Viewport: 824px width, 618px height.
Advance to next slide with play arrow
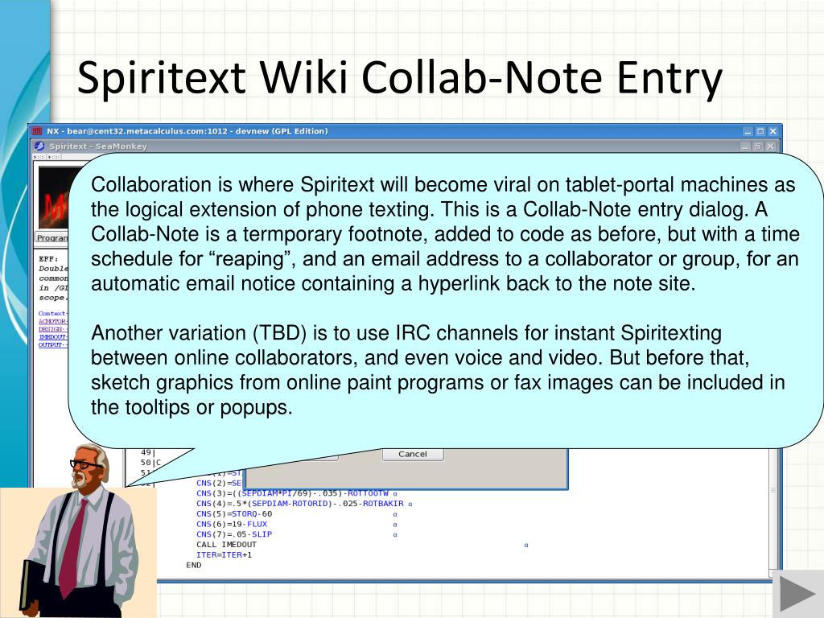pos(798,595)
